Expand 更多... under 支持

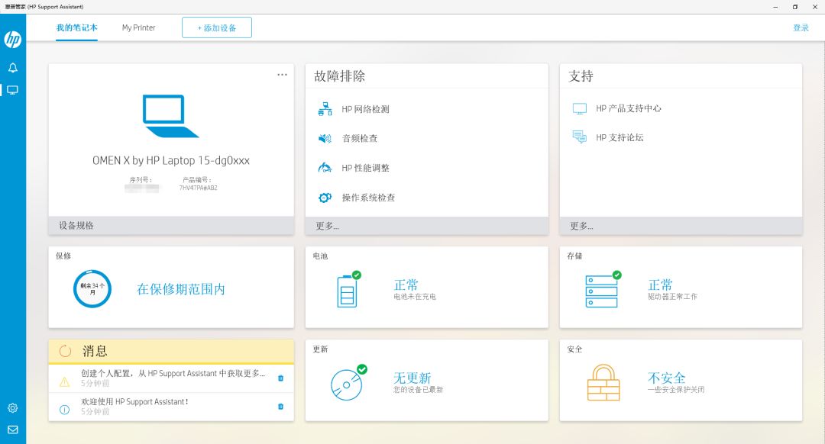pyautogui.click(x=681, y=226)
